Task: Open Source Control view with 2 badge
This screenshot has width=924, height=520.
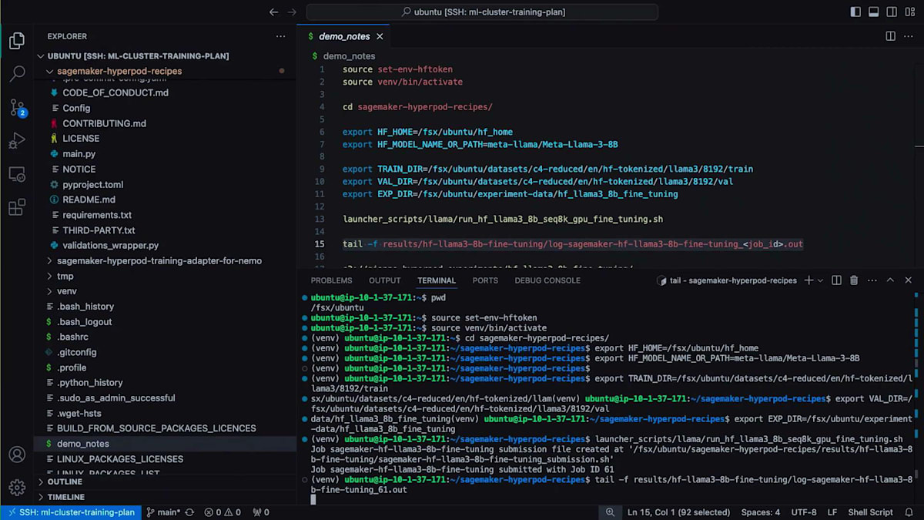Action: 17,108
